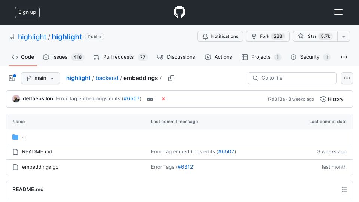
Task: Click README.md row's commit message text
Action: coord(183,151)
